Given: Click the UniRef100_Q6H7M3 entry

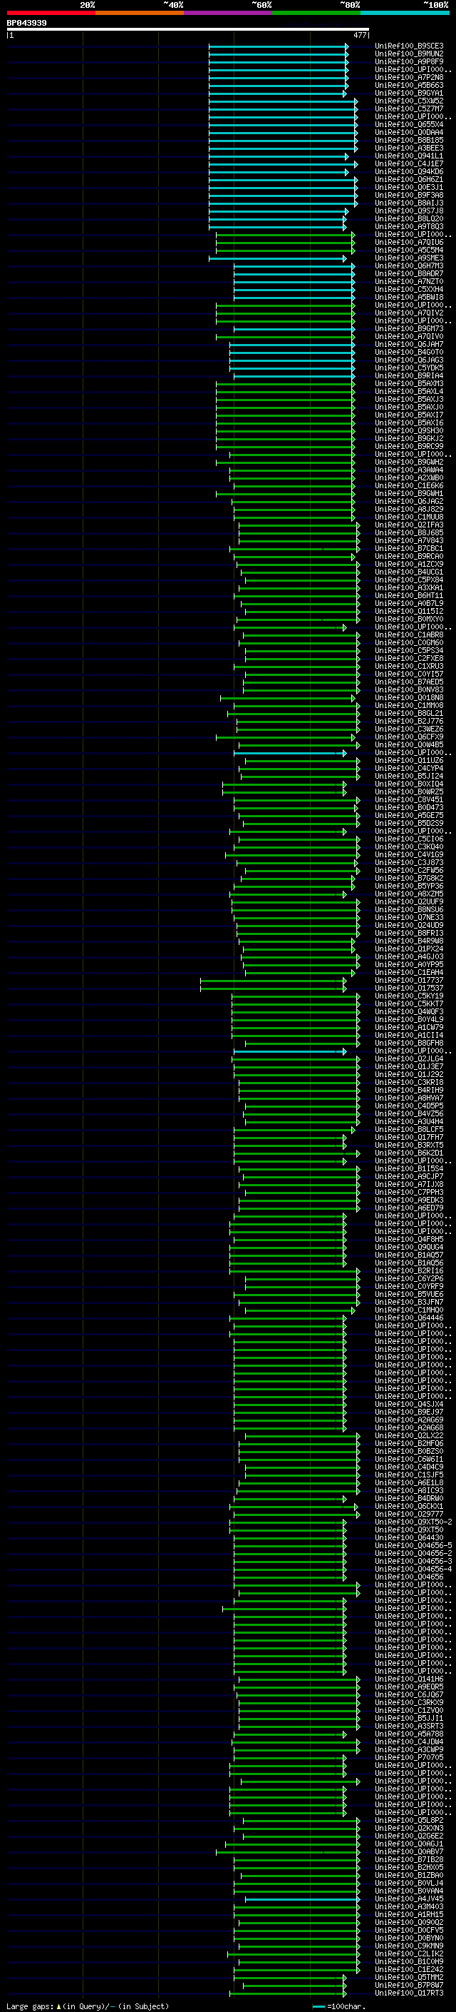Looking at the screenshot, I should (x=409, y=266).
